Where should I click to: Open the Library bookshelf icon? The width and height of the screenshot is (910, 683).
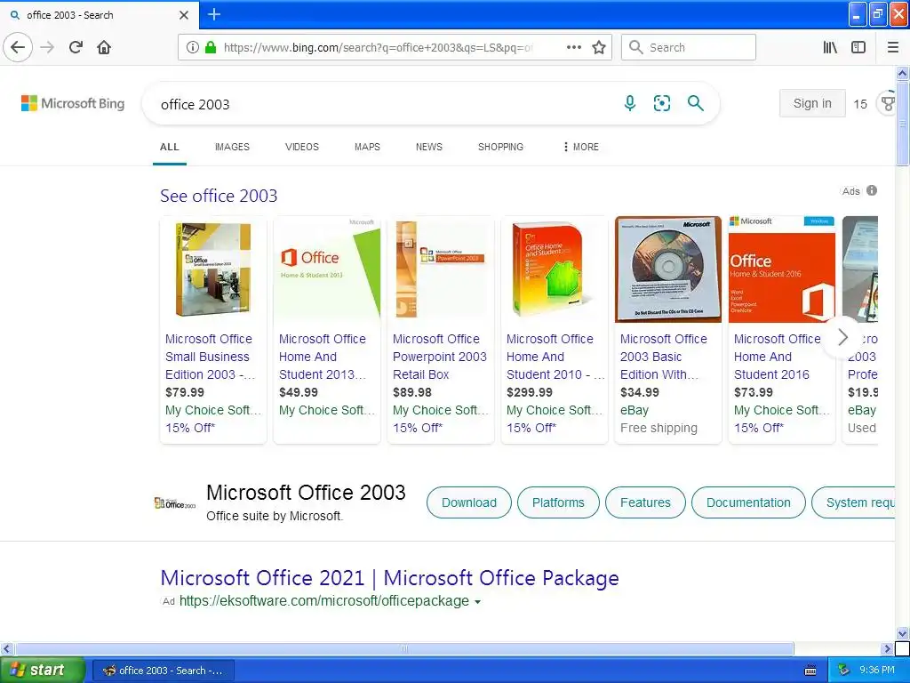(x=830, y=47)
